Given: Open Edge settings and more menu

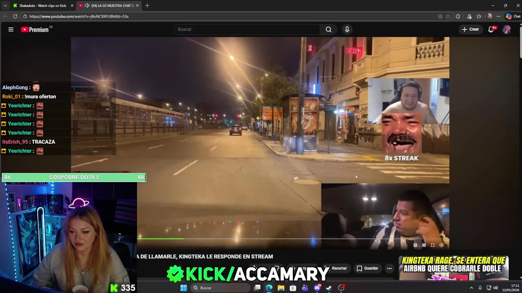Looking at the screenshot, I should 498,16.
